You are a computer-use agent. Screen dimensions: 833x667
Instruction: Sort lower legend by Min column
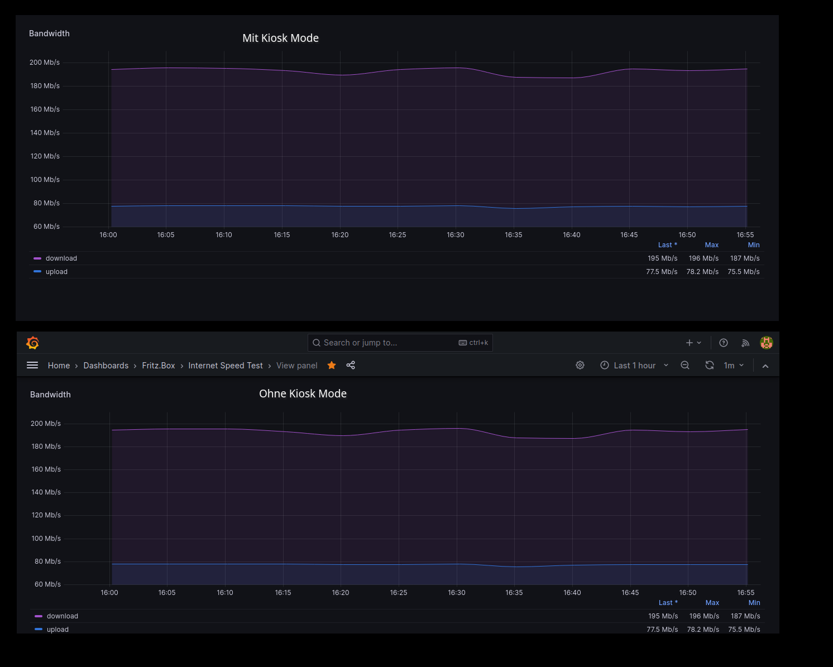(754, 603)
